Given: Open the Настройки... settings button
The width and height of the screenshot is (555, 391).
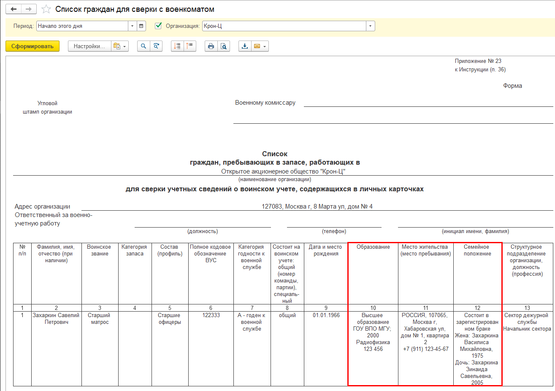Looking at the screenshot, I should (89, 46).
